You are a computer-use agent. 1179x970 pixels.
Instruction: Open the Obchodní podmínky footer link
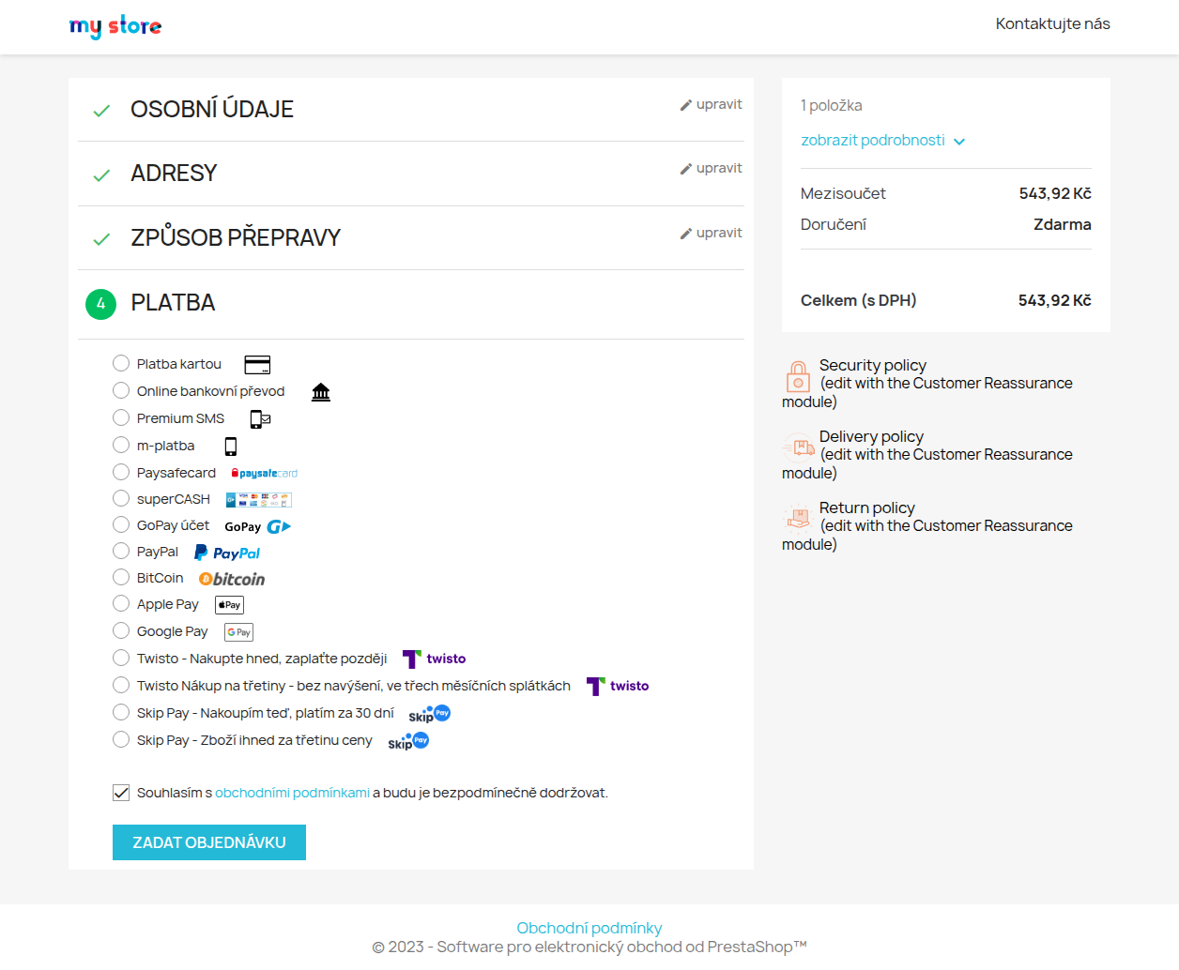click(x=589, y=928)
